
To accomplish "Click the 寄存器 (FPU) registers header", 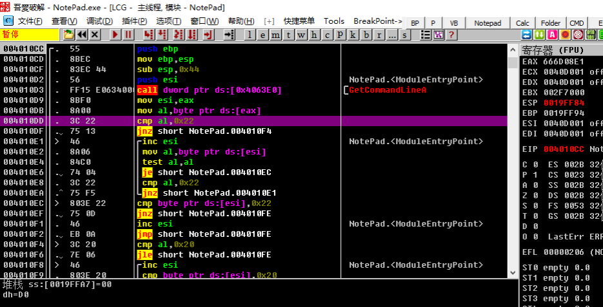I will (x=552, y=50).
